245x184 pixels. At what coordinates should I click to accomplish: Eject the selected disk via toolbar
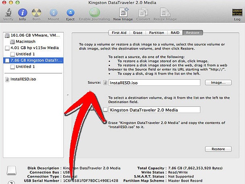click(x=70, y=13)
